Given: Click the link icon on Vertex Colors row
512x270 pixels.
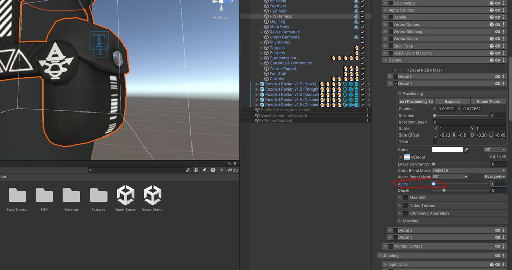Looking at the screenshot, I should [x=498, y=39].
